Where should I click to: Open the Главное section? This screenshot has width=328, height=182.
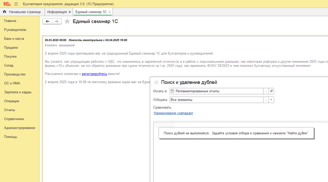pos(10,21)
